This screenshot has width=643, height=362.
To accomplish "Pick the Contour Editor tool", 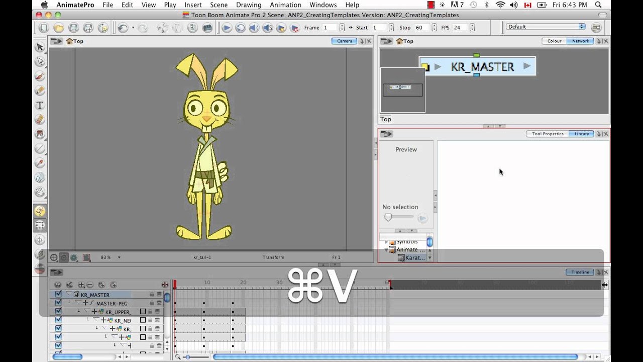I will pos(40,62).
